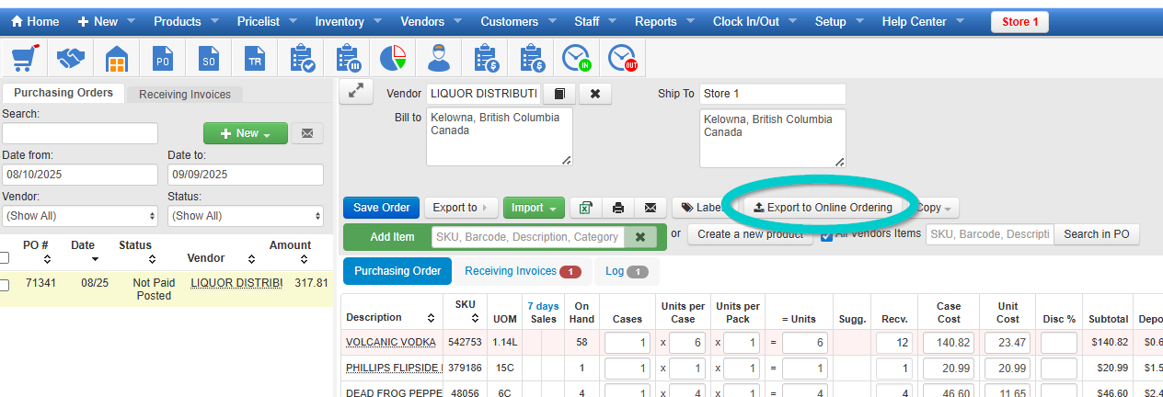The width and height of the screenshot is (1163, 397).
Task: Click the clipboard with checkmark icon
Action: [x=301, y=59]
